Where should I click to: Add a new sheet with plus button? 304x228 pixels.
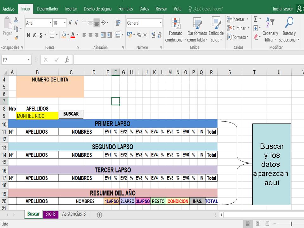tap(99, 215)
